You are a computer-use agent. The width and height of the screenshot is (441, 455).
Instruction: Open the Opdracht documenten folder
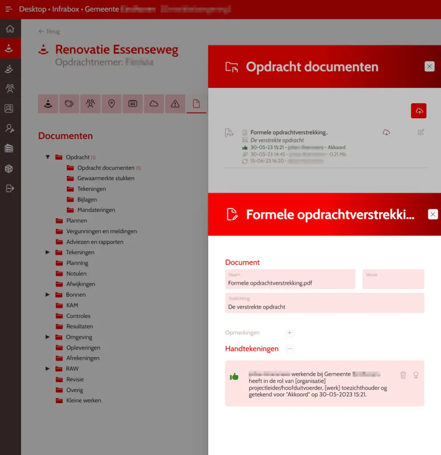(104, 168)
